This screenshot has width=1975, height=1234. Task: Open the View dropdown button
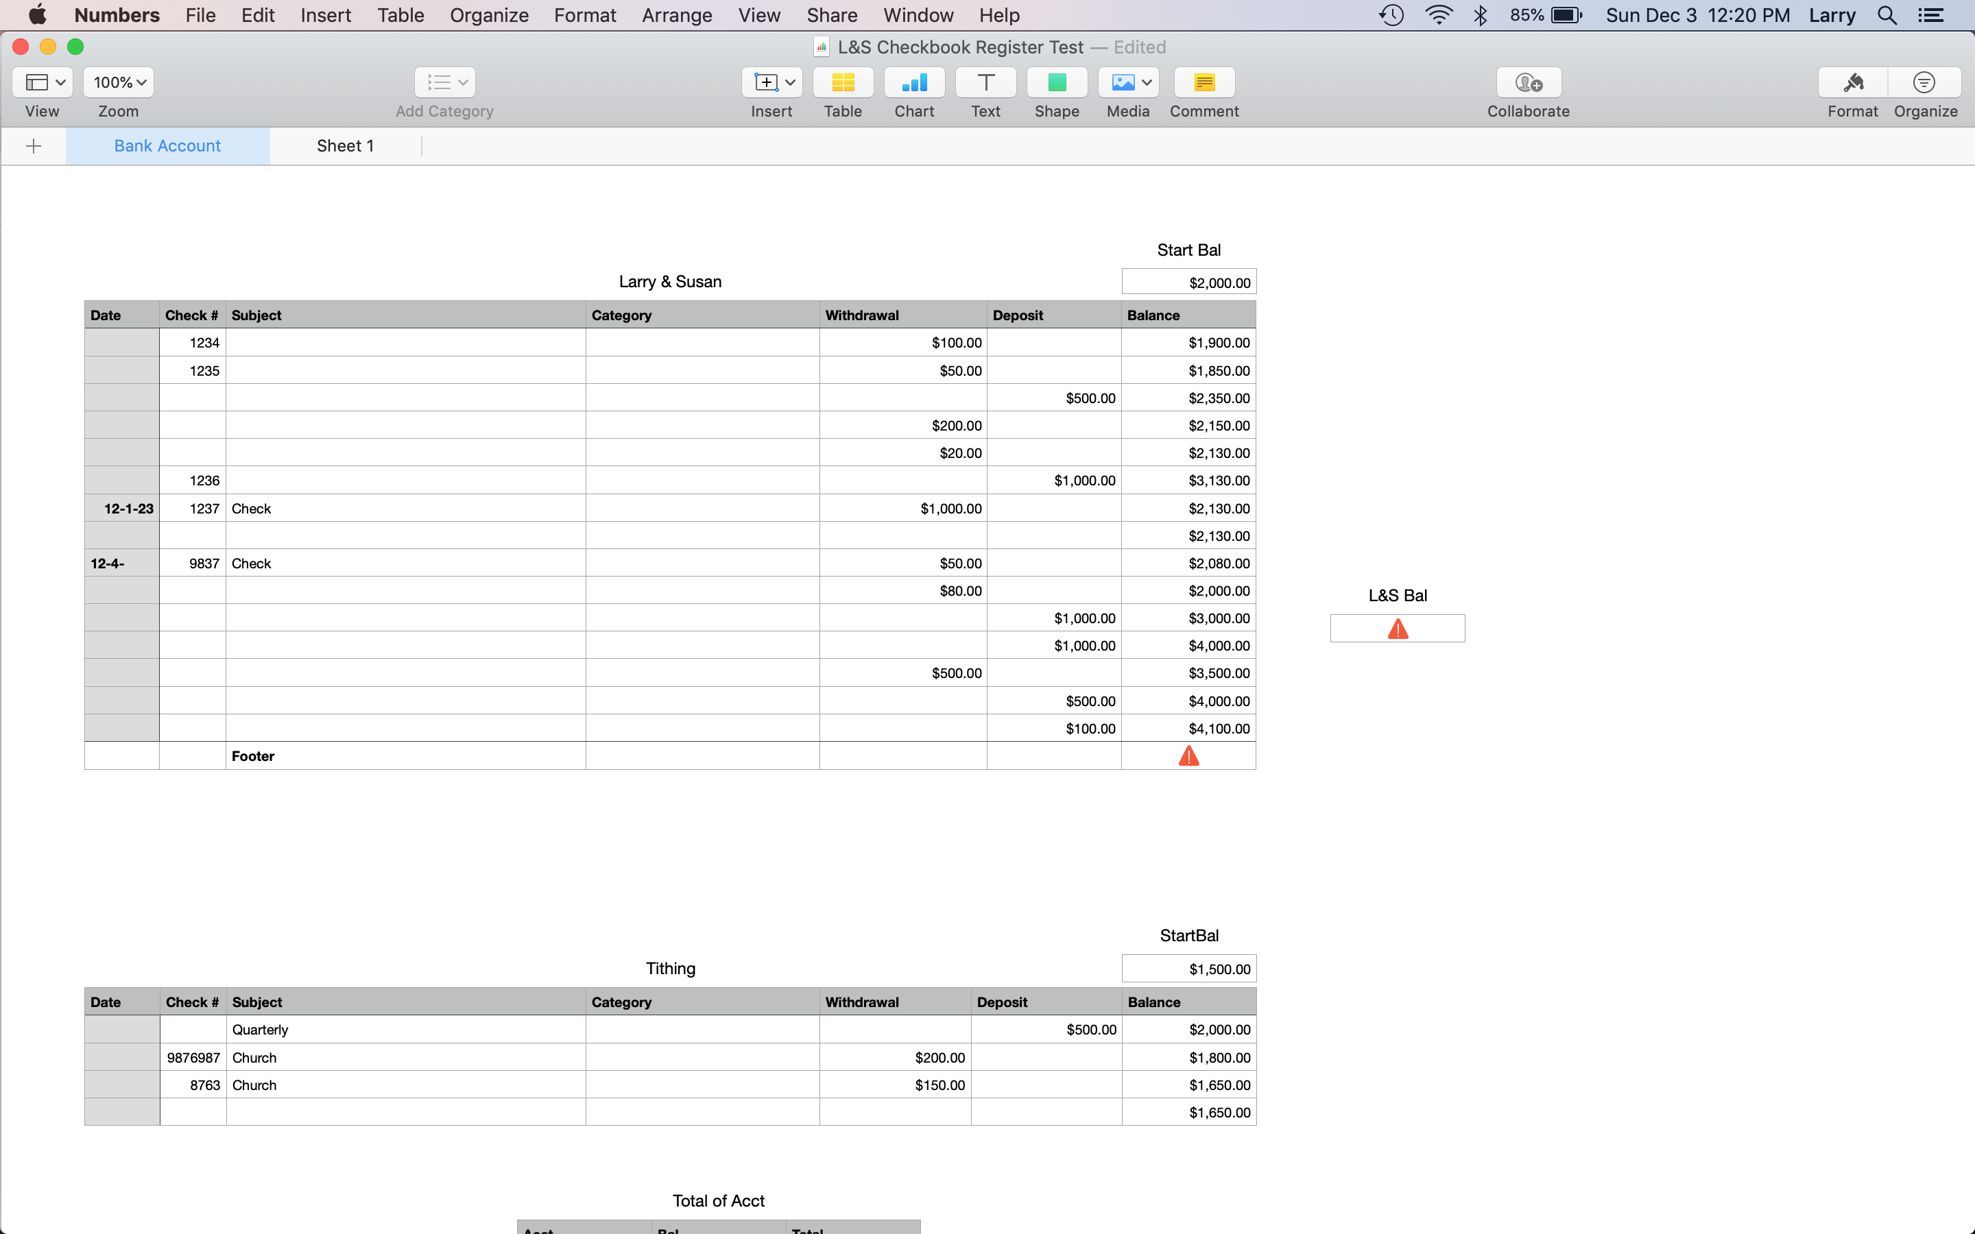pyautogui.click(x=43, y=82)
